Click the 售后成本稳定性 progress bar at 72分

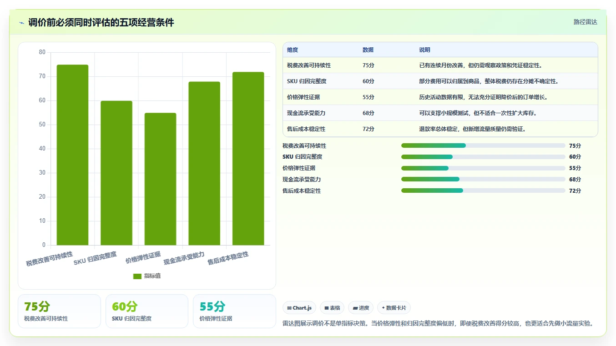483,191
